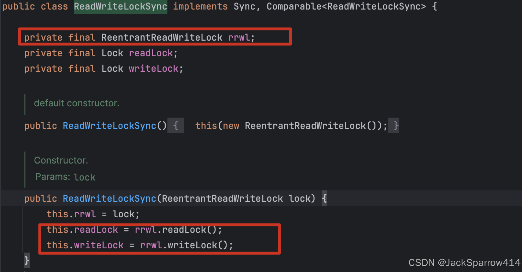Click ReentrantReadWriteLock type in the field declaration
Viewport: 522px width, 272px height.
click(x=162, y=37)
